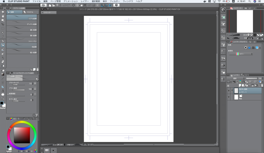
Task: Choose 粗い鉛筆 sub tool
Action: (x=22, y=51)
